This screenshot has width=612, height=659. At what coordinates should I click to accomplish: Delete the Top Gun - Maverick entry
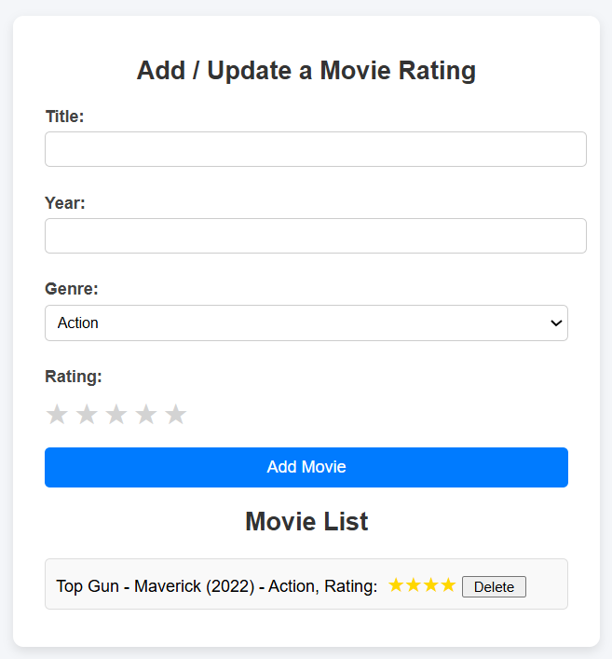point(494,586)
